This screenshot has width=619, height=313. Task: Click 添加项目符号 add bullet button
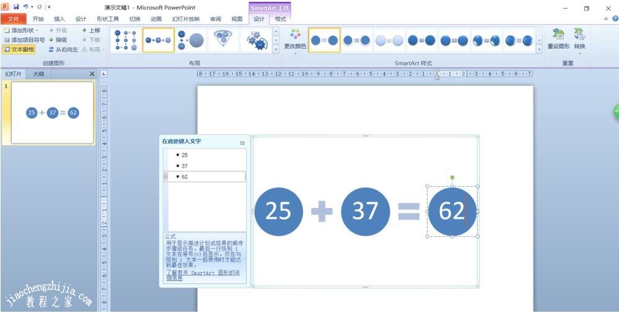pyautogui.click(x=24, y=40)
